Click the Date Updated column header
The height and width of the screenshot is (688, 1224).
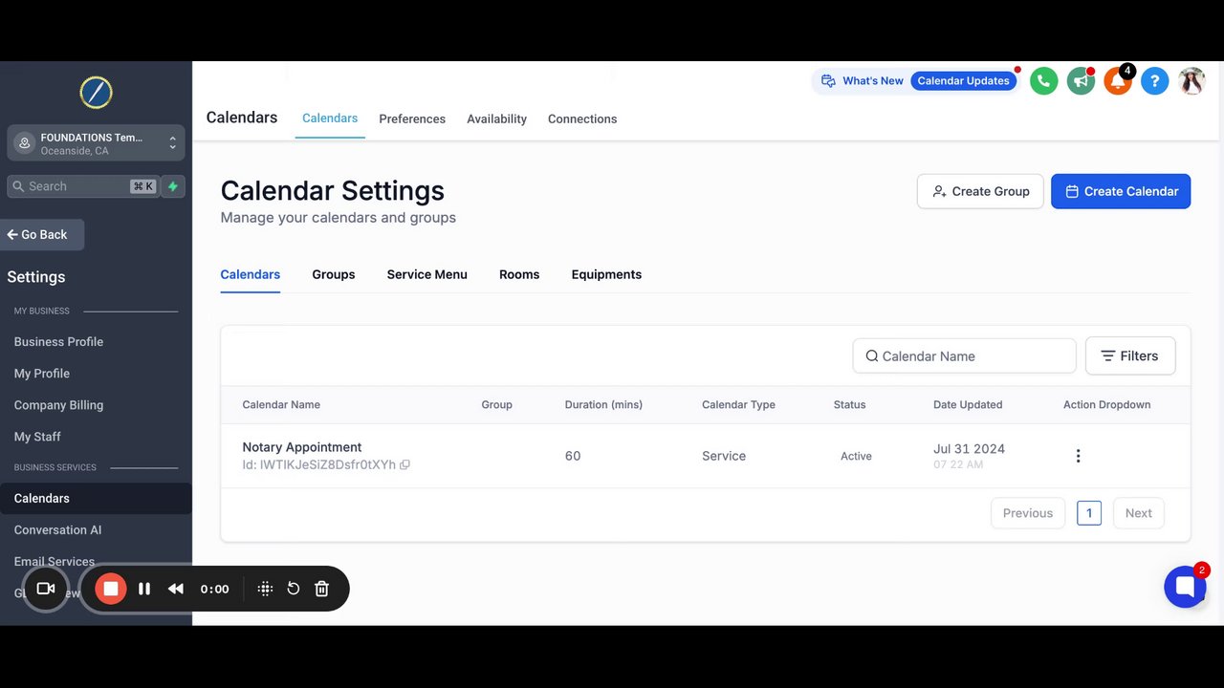[968, 404]
